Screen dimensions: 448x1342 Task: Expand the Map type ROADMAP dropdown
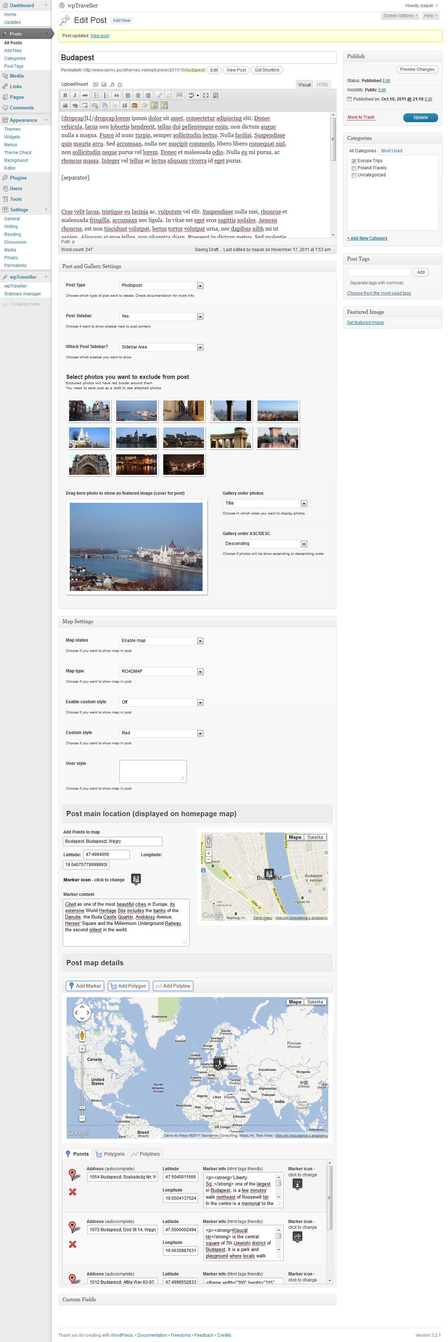(x=200, y=671)
